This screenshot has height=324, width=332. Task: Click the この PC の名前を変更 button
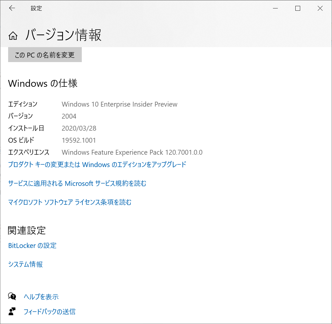45,55
